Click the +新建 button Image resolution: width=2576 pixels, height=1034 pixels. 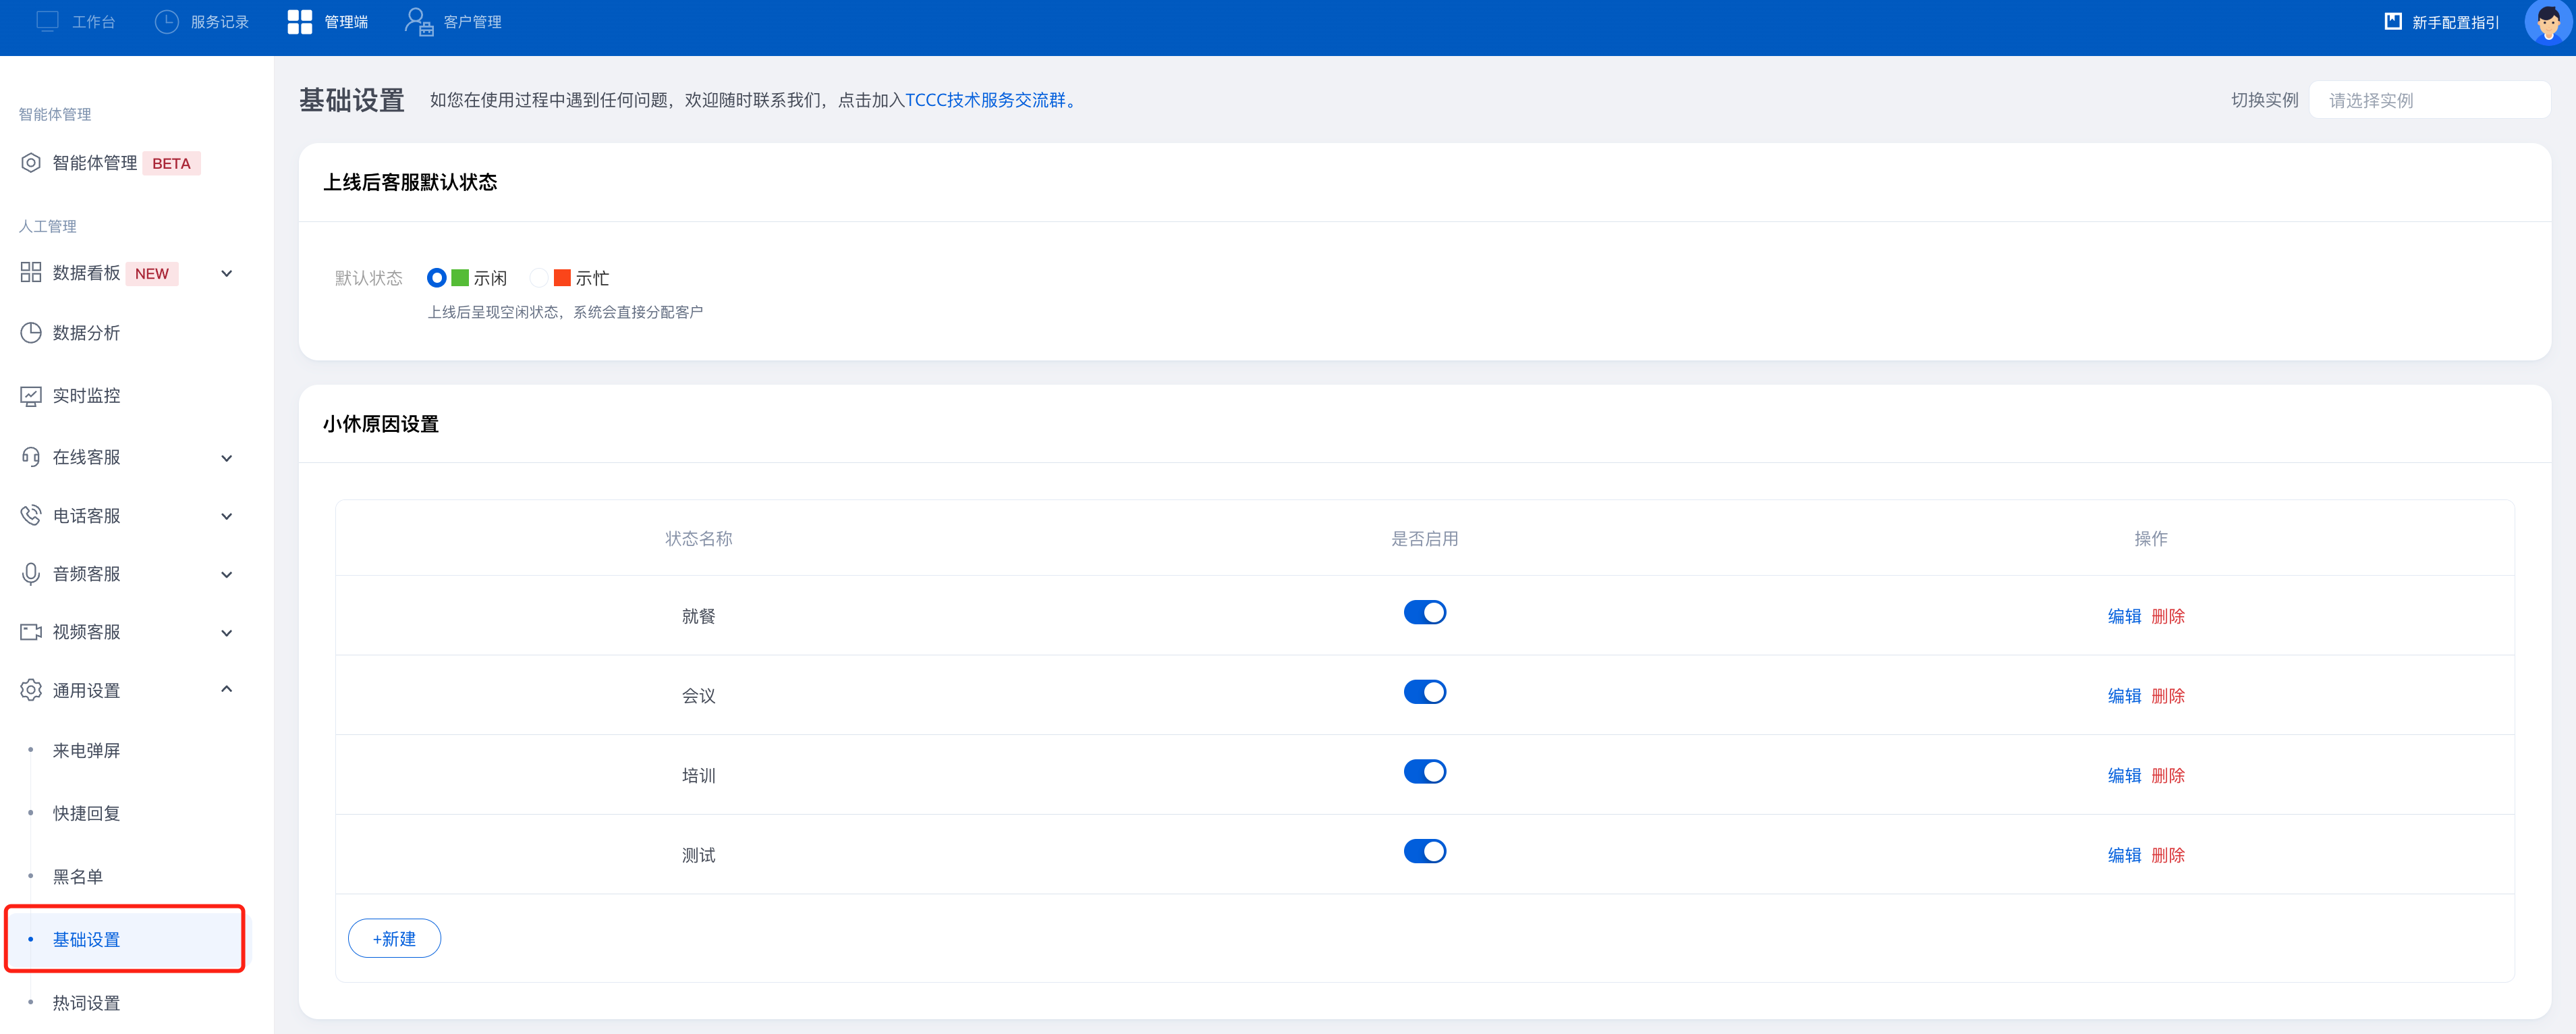point(394,938)
